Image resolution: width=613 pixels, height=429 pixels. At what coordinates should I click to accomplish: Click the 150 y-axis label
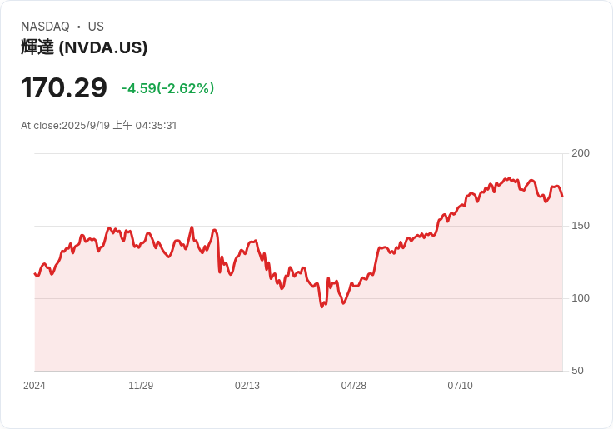(x=581, y=226)
